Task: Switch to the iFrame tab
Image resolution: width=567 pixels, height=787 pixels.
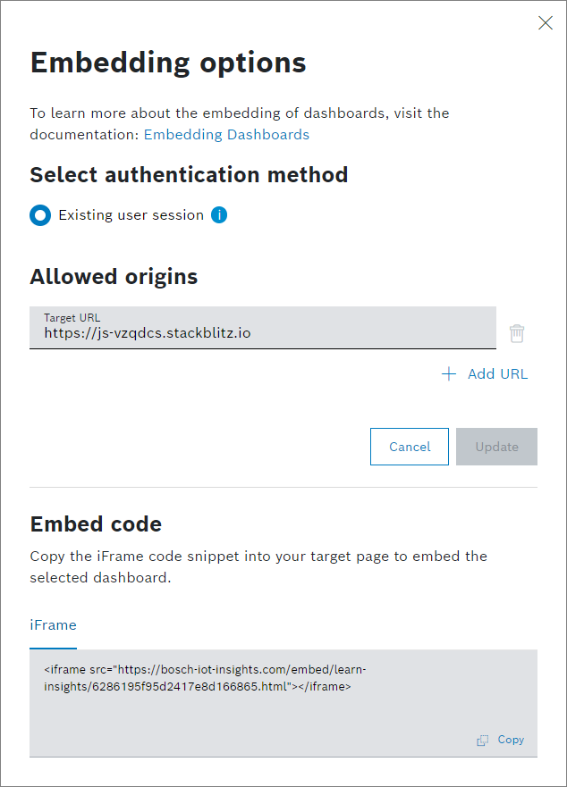Action: point(53,625)
